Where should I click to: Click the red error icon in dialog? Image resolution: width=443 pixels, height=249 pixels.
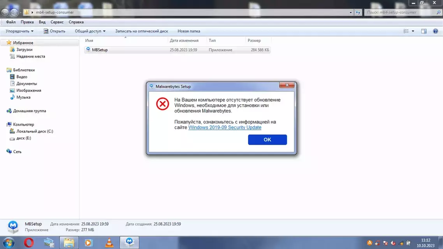[162, 103]
